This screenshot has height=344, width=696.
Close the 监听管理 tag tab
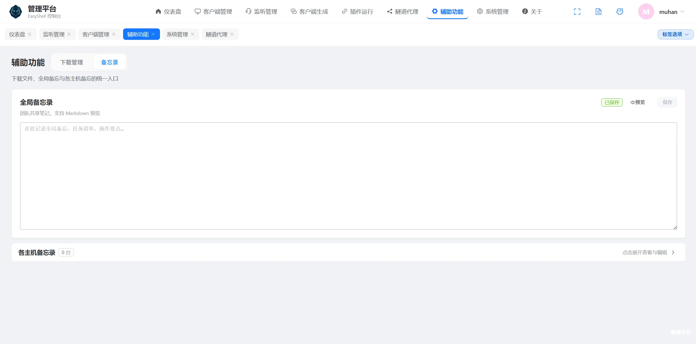click(x=69, y=34)
